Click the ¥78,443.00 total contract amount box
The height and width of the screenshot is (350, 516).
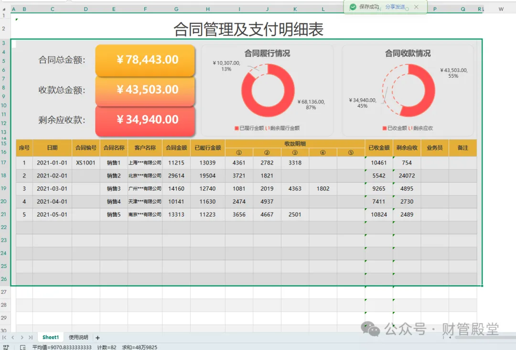145,60
